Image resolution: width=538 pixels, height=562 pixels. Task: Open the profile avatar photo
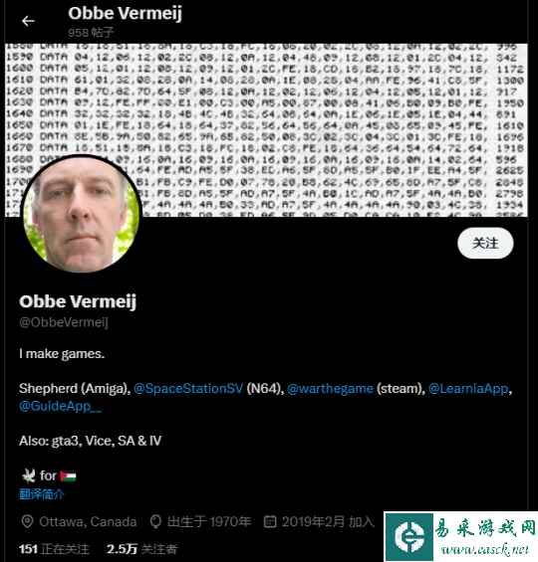(81, 214)
